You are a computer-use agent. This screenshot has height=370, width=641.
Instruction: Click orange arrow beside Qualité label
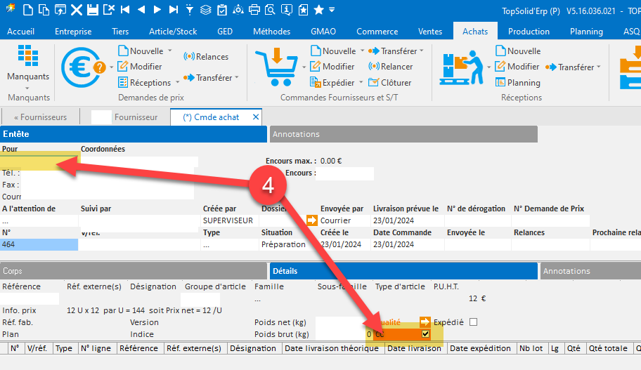[x=425, y=322]
